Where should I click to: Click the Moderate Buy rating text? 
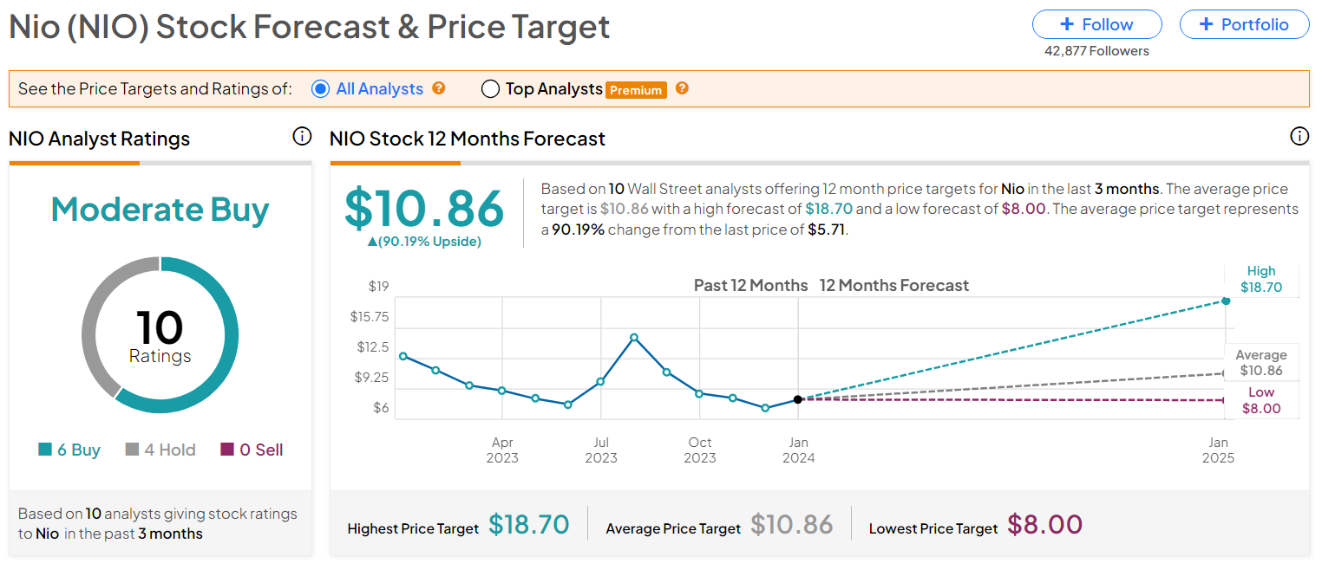tap(160, 210)
